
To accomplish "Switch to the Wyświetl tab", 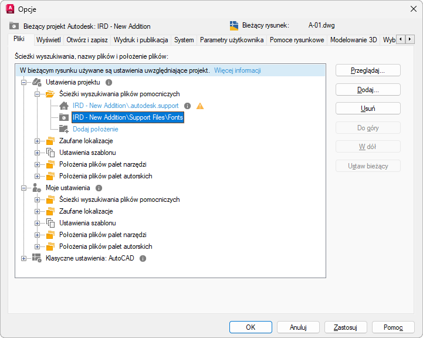I will 48,40.
